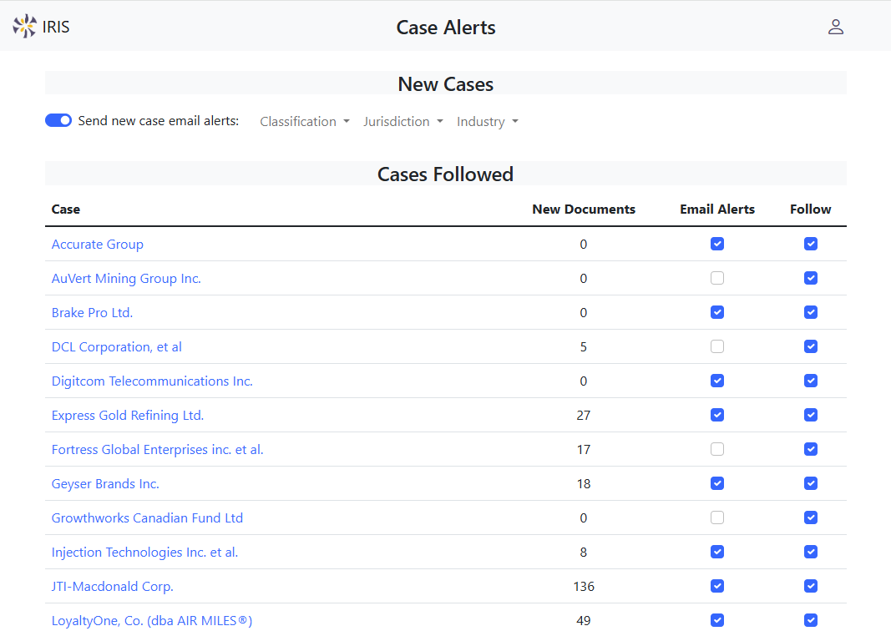Uncheck Email Alerts for JTI-Macdonald Corp.
891x631 pixels.
717,586
